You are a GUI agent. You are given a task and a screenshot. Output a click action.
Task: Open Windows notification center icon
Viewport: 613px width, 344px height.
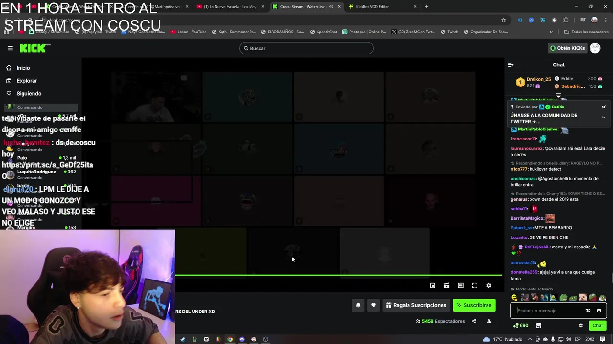coord(602,339)
